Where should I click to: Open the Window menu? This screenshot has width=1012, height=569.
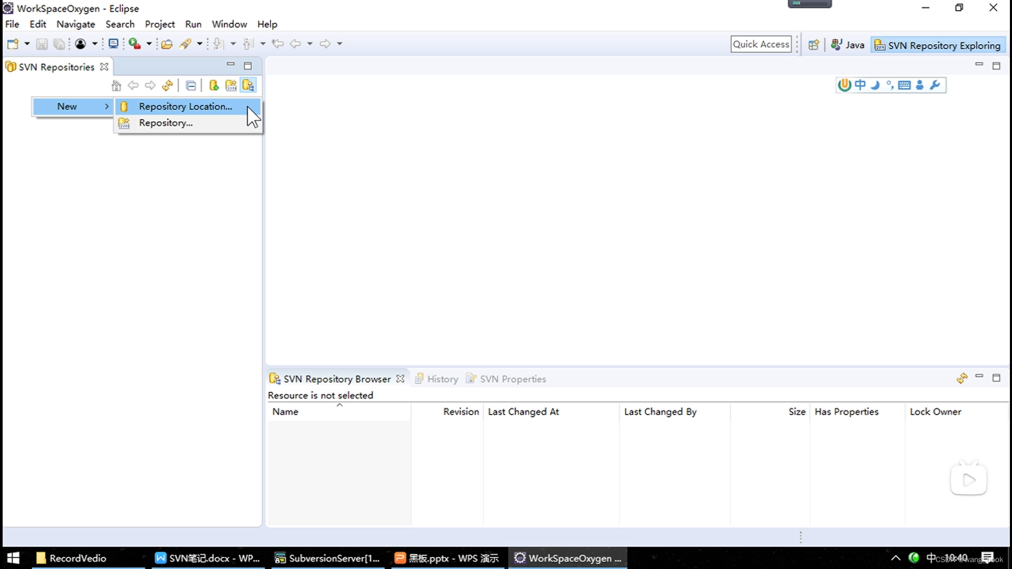pyautogui.click(x=229, y=24)
